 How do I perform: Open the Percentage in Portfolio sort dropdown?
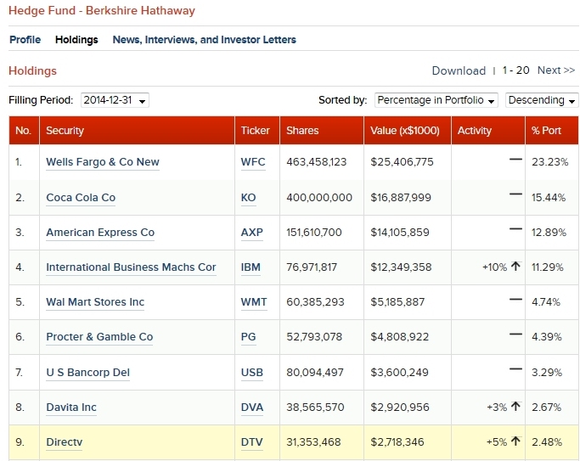pos(436,100)
